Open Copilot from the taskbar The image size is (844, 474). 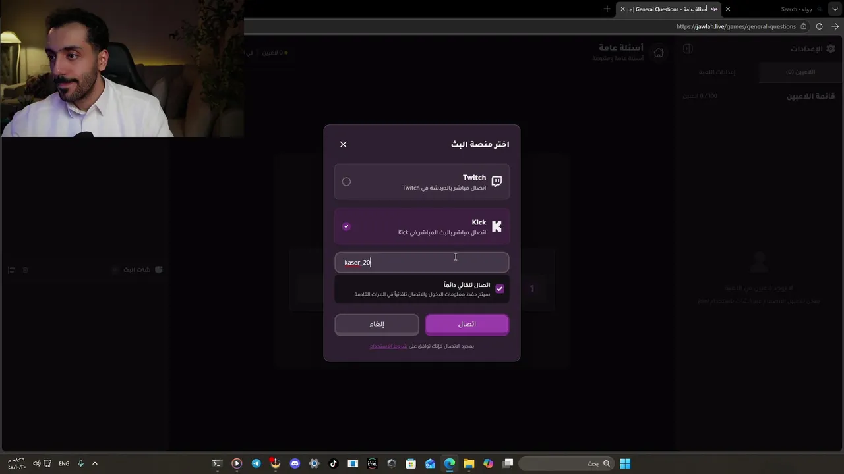tap(488, 463)
